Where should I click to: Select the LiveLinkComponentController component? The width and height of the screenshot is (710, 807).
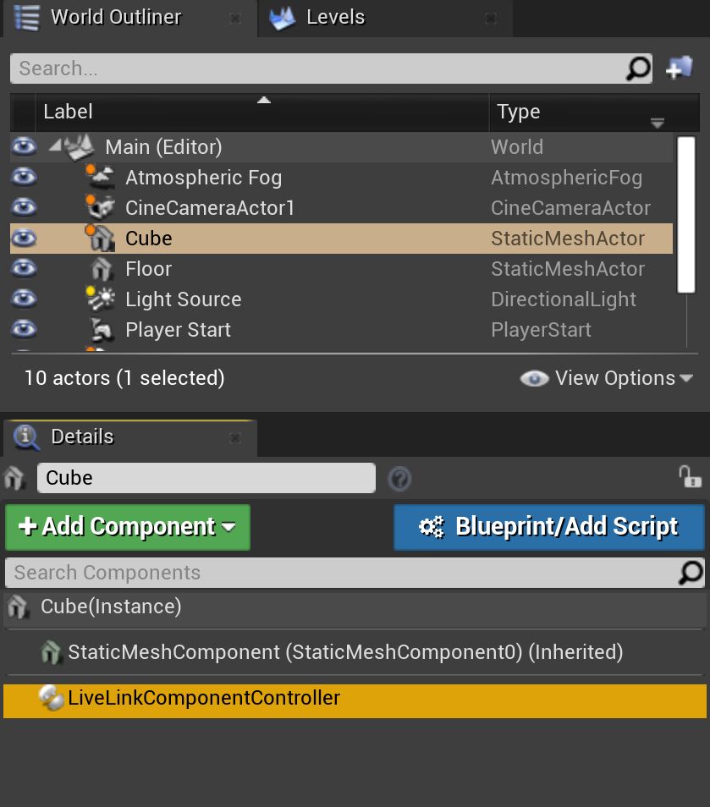coord(204,699)
